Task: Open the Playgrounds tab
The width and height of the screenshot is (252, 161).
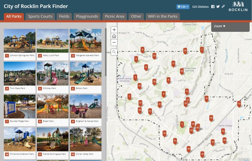Action: tap(87, 16)
